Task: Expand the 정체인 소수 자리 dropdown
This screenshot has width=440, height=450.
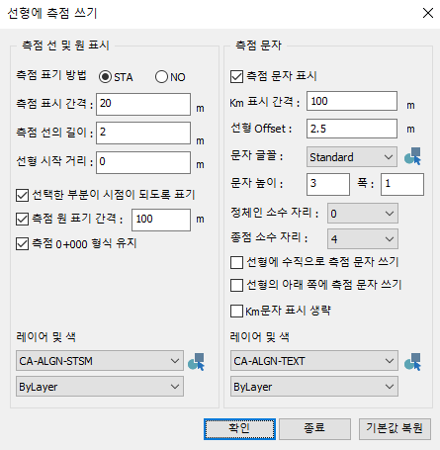Action: [x=363, y=214]
